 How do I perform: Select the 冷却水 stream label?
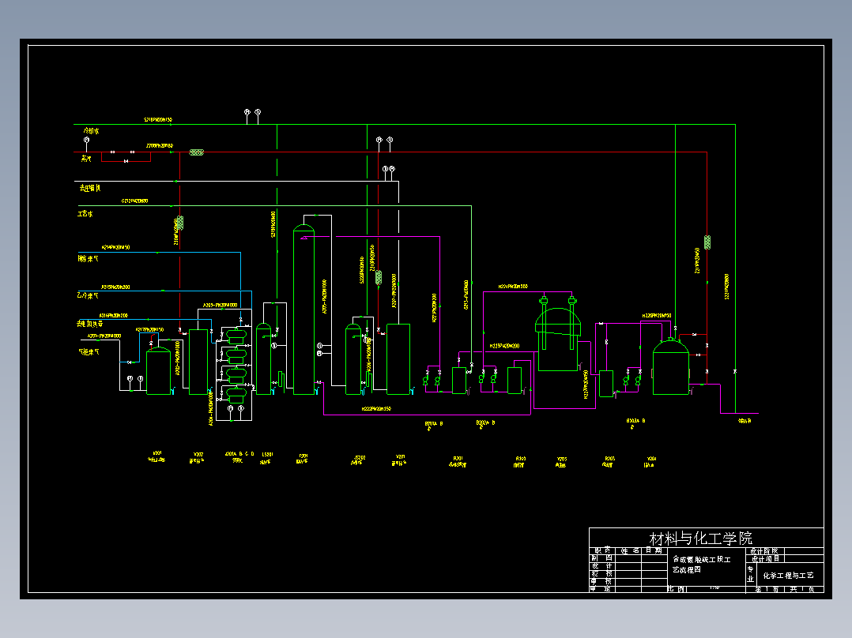pyautogui.click(x=92, y=131)
